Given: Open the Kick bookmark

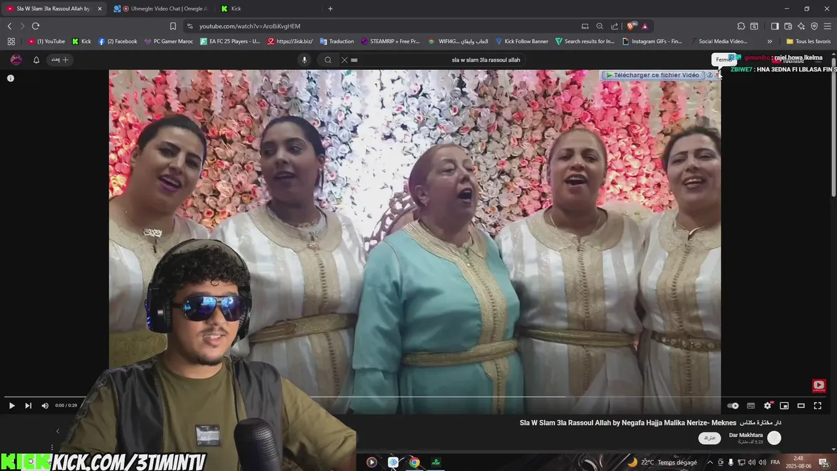Looking at the screenshot, I should coord(82,41).
